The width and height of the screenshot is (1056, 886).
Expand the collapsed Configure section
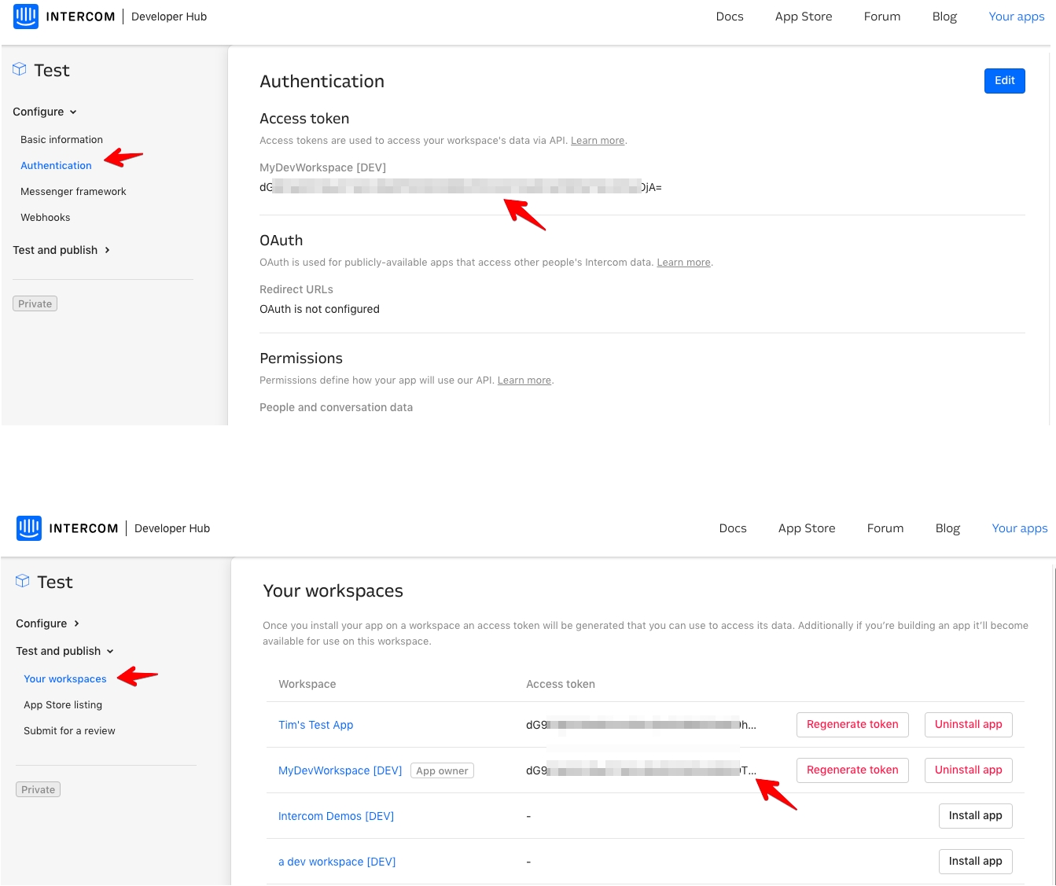point(48,623)
